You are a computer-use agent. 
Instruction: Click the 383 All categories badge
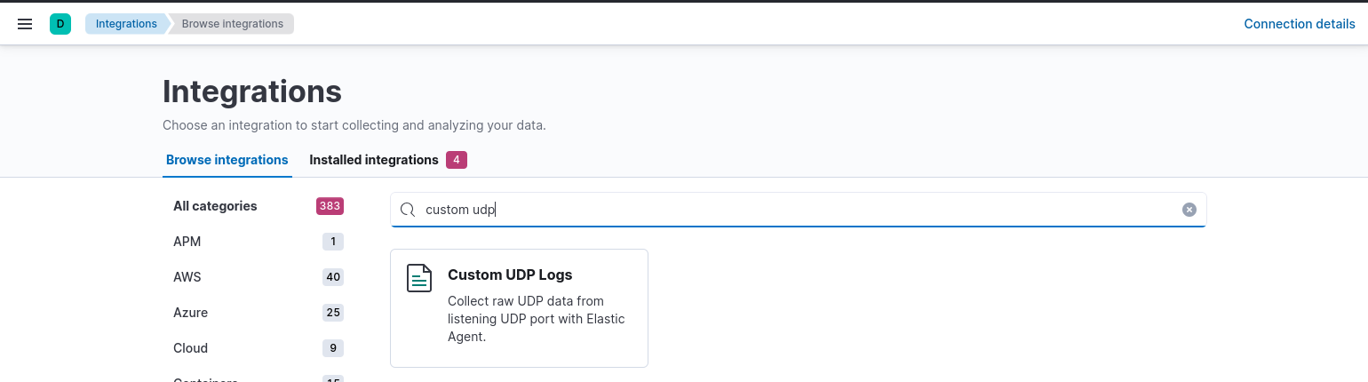pyautogui.click(x=330, y=206)
